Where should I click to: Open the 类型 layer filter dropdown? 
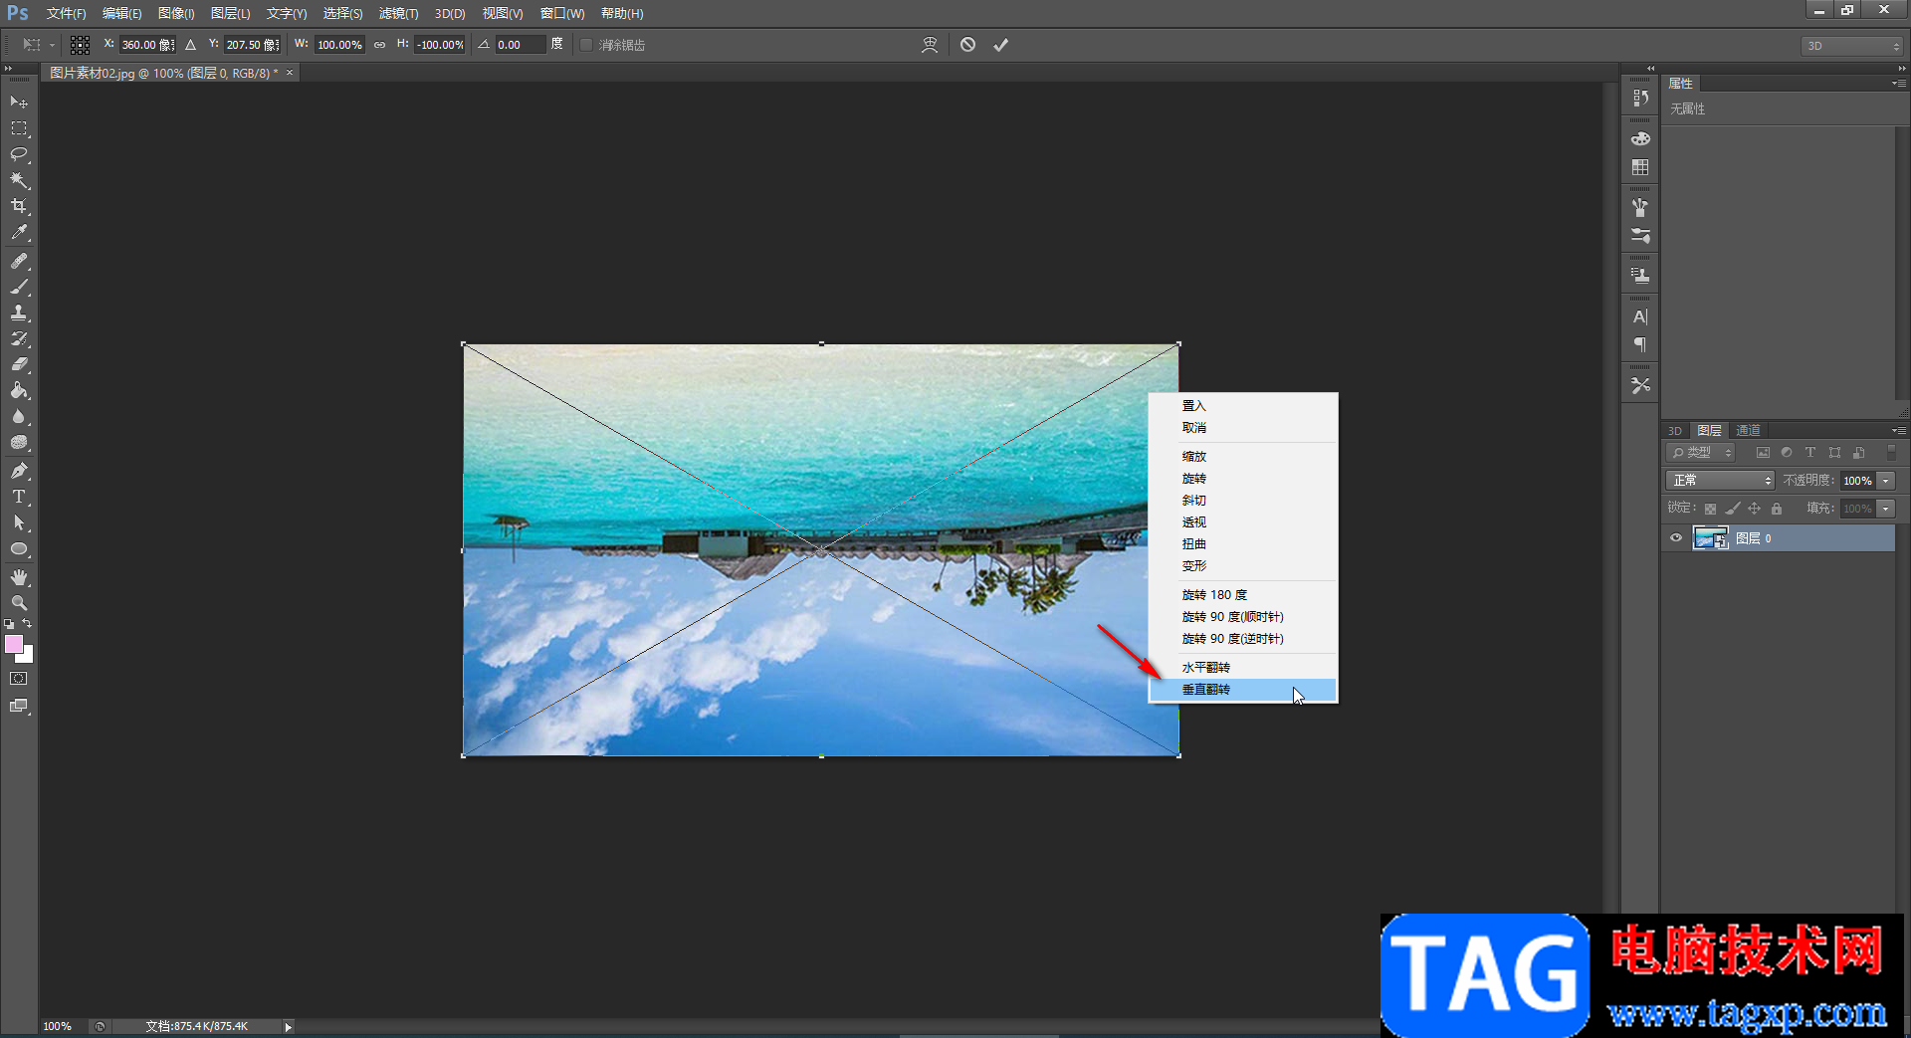[x=1700, y=453]
